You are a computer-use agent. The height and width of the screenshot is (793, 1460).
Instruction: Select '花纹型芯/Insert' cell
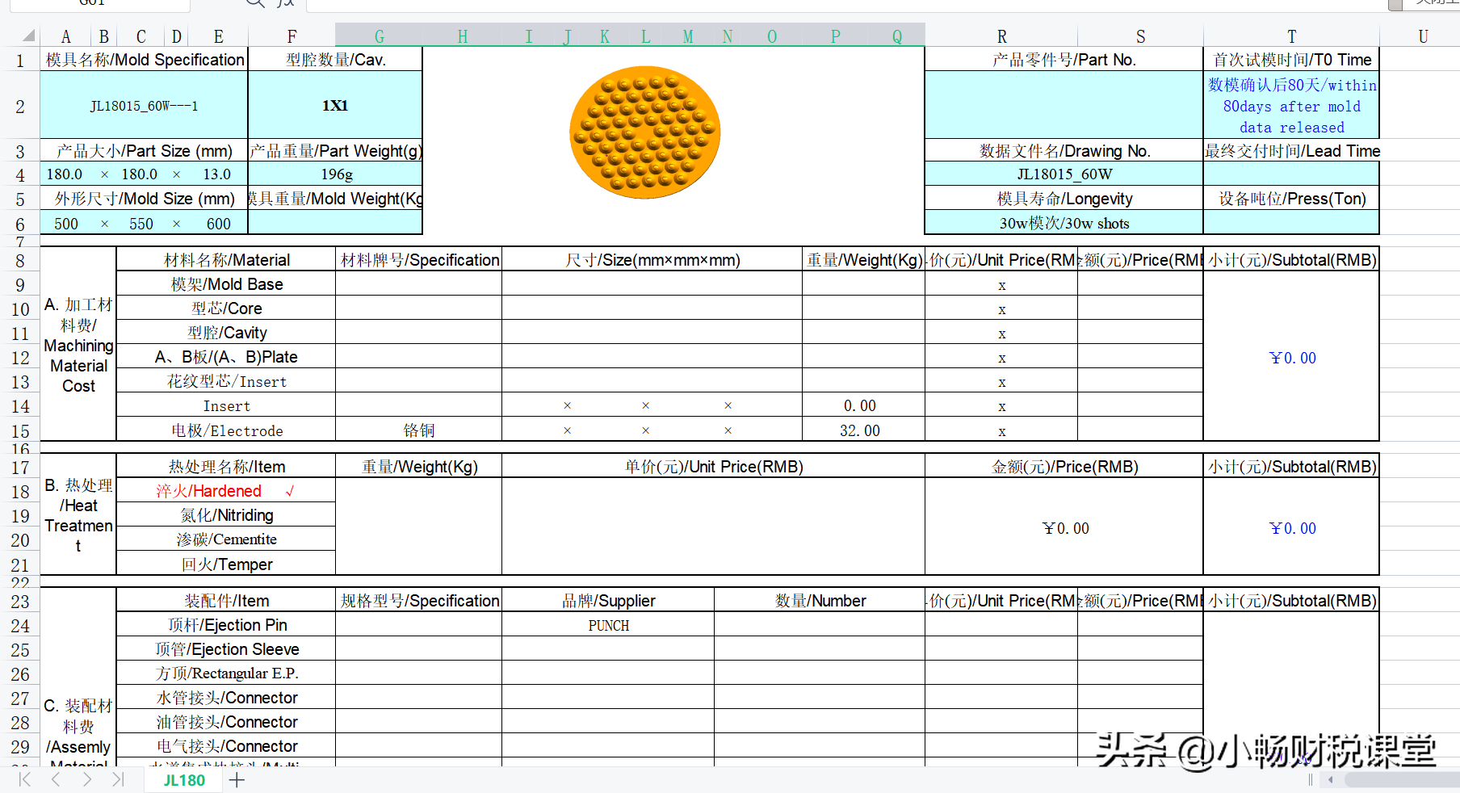tap(226, 381)
